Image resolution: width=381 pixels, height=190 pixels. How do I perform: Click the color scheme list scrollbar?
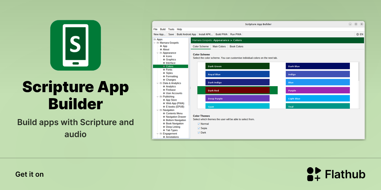[x=359, y=72]
